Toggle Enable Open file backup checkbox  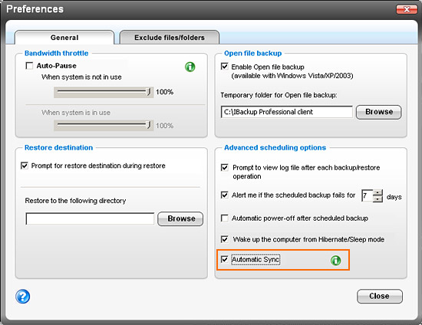point(225,67)
